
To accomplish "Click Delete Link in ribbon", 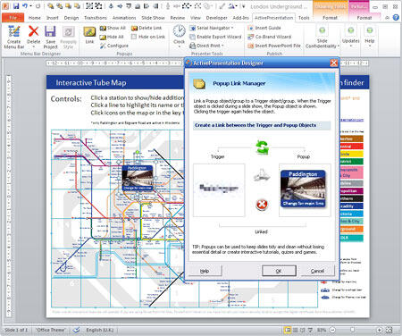I will 147,28.
